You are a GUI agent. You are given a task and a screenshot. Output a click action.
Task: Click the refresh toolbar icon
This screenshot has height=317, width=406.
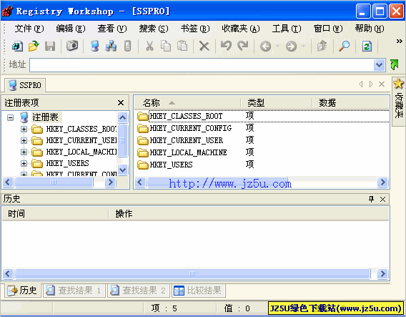pyautogui.click(x=367, y=47)
